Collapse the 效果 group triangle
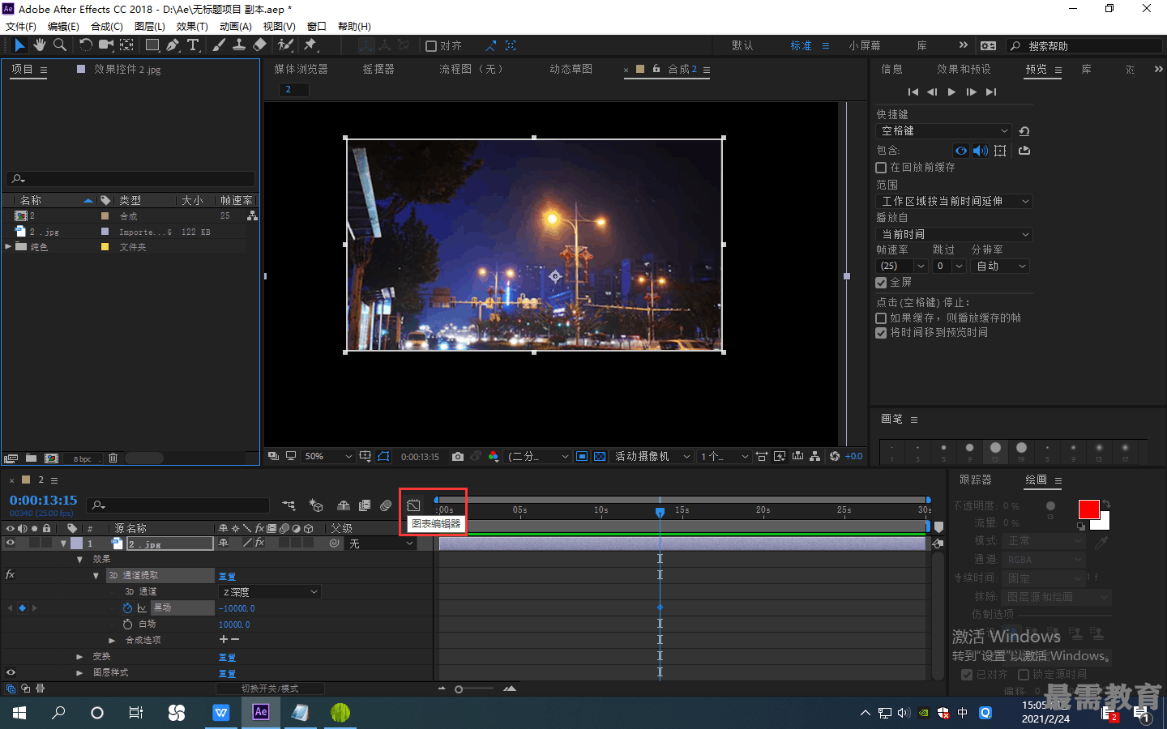Screen dimensions: 1167x729 point(79,560)
